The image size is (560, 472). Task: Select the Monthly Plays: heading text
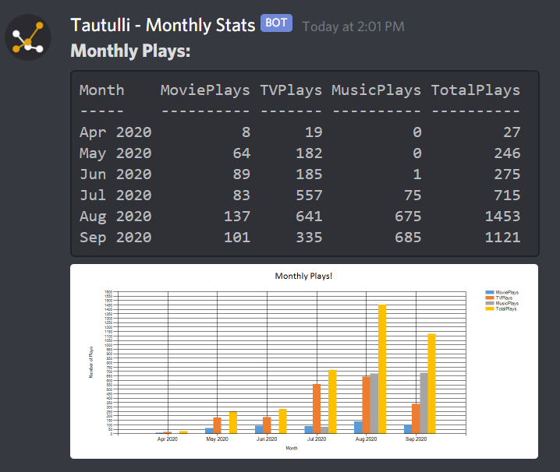click(130, 51)
